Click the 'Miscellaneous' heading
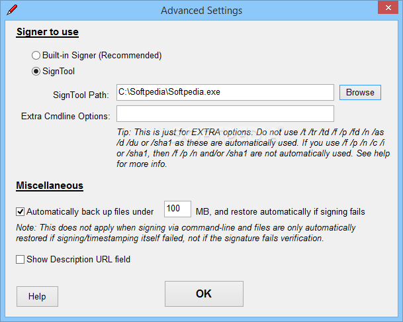 (x=50, y=186)
